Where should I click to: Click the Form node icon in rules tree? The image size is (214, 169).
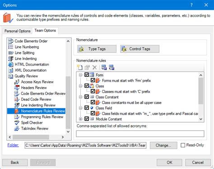[92, 75]
